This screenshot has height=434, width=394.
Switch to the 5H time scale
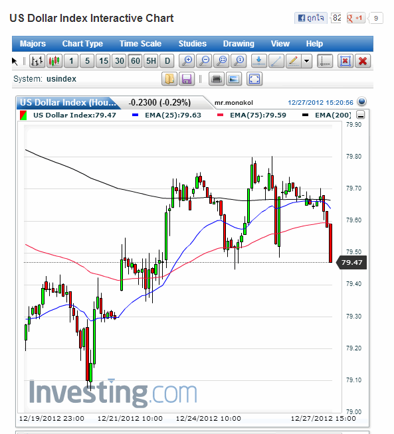[151, 61]
